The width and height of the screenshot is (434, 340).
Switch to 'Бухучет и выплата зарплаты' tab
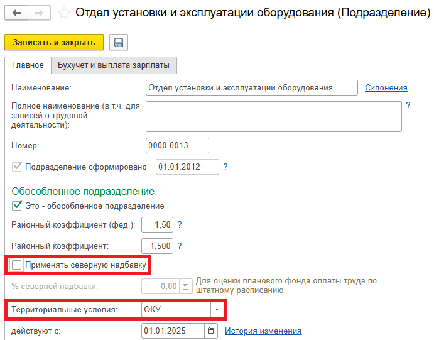coord(114,65)
